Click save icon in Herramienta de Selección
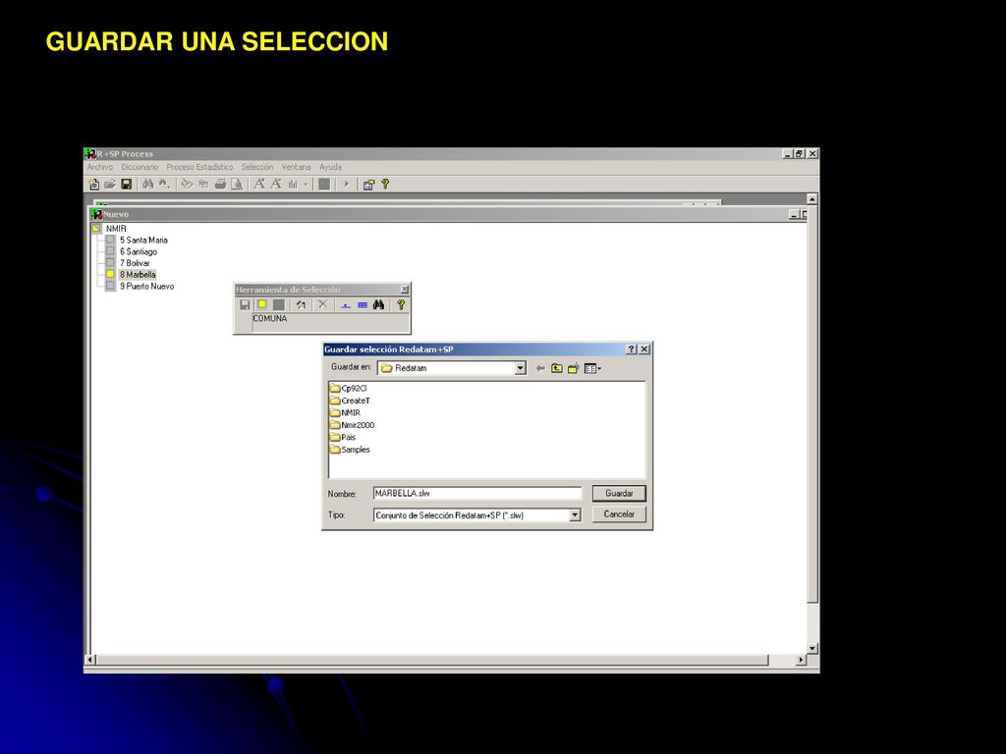1006x754 pixels. click(x=245, y=305)
